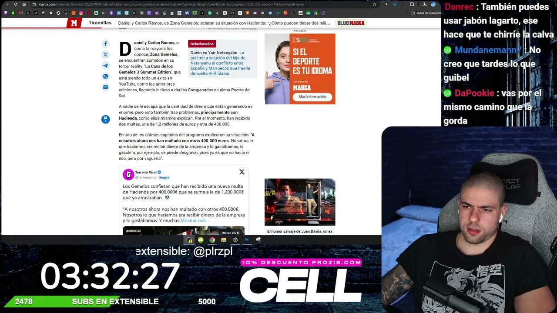Image resolution: width=557 pixels, height=313 pixels.
Task: Open the green chip app in the taskbar
Action: coord(235,240)
